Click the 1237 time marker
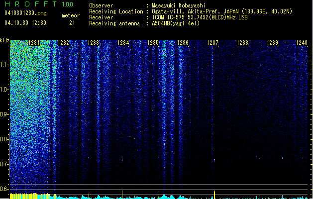The height and width of the screenshot is (199, 313). tap(212, 43)
